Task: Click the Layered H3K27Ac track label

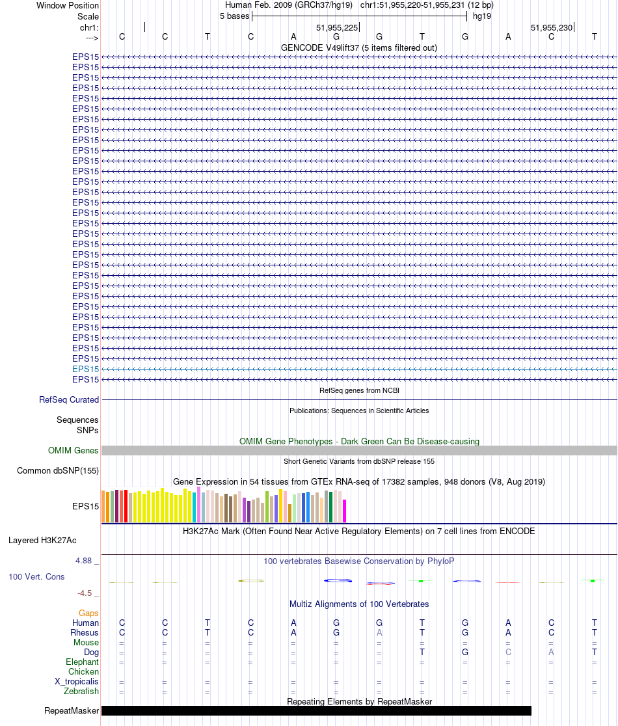Action: 42,541
